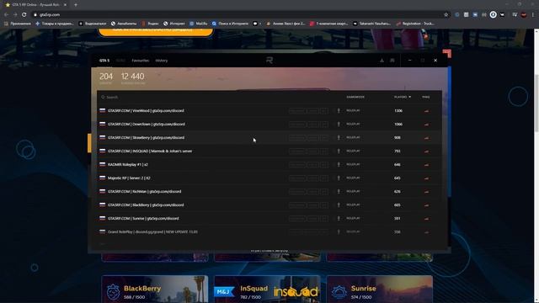Open the settings icon next to download
Viewport: 539px width, 303px height.
392,60
